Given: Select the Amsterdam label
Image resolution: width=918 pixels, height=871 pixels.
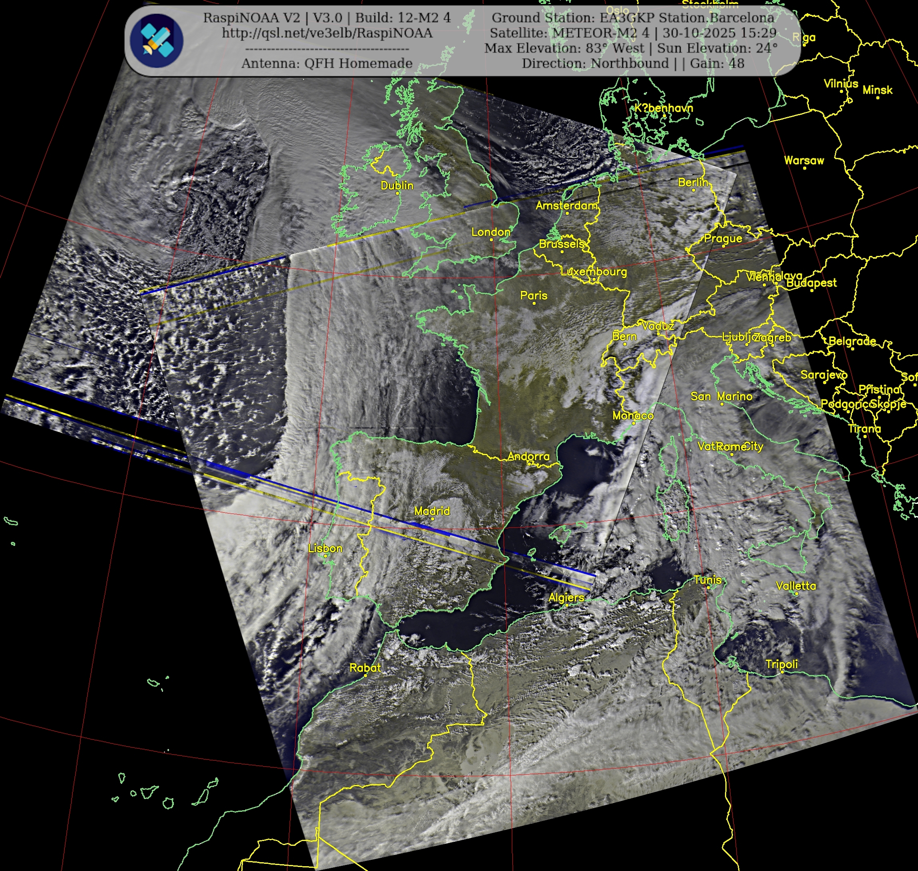Looking at the screenshot, I should 566,205.
